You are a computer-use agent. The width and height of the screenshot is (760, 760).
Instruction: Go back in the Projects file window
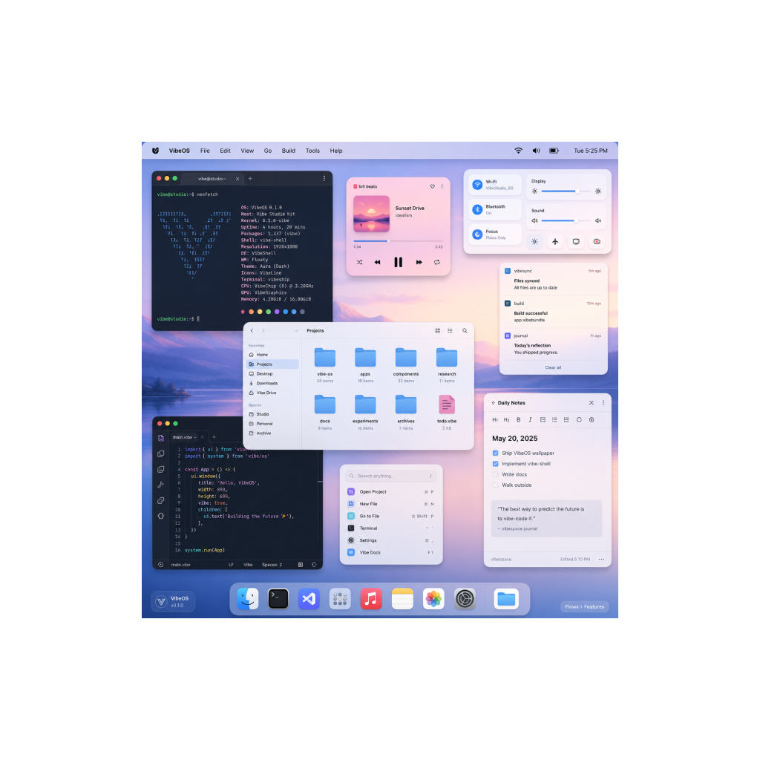[x=252, y=330]
